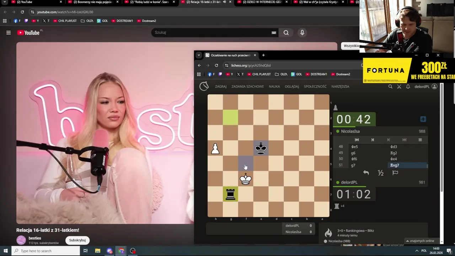Switch to 'DZIECI W INTERNECIE' tab
This screenshot has height=256, width=455.
262,2
